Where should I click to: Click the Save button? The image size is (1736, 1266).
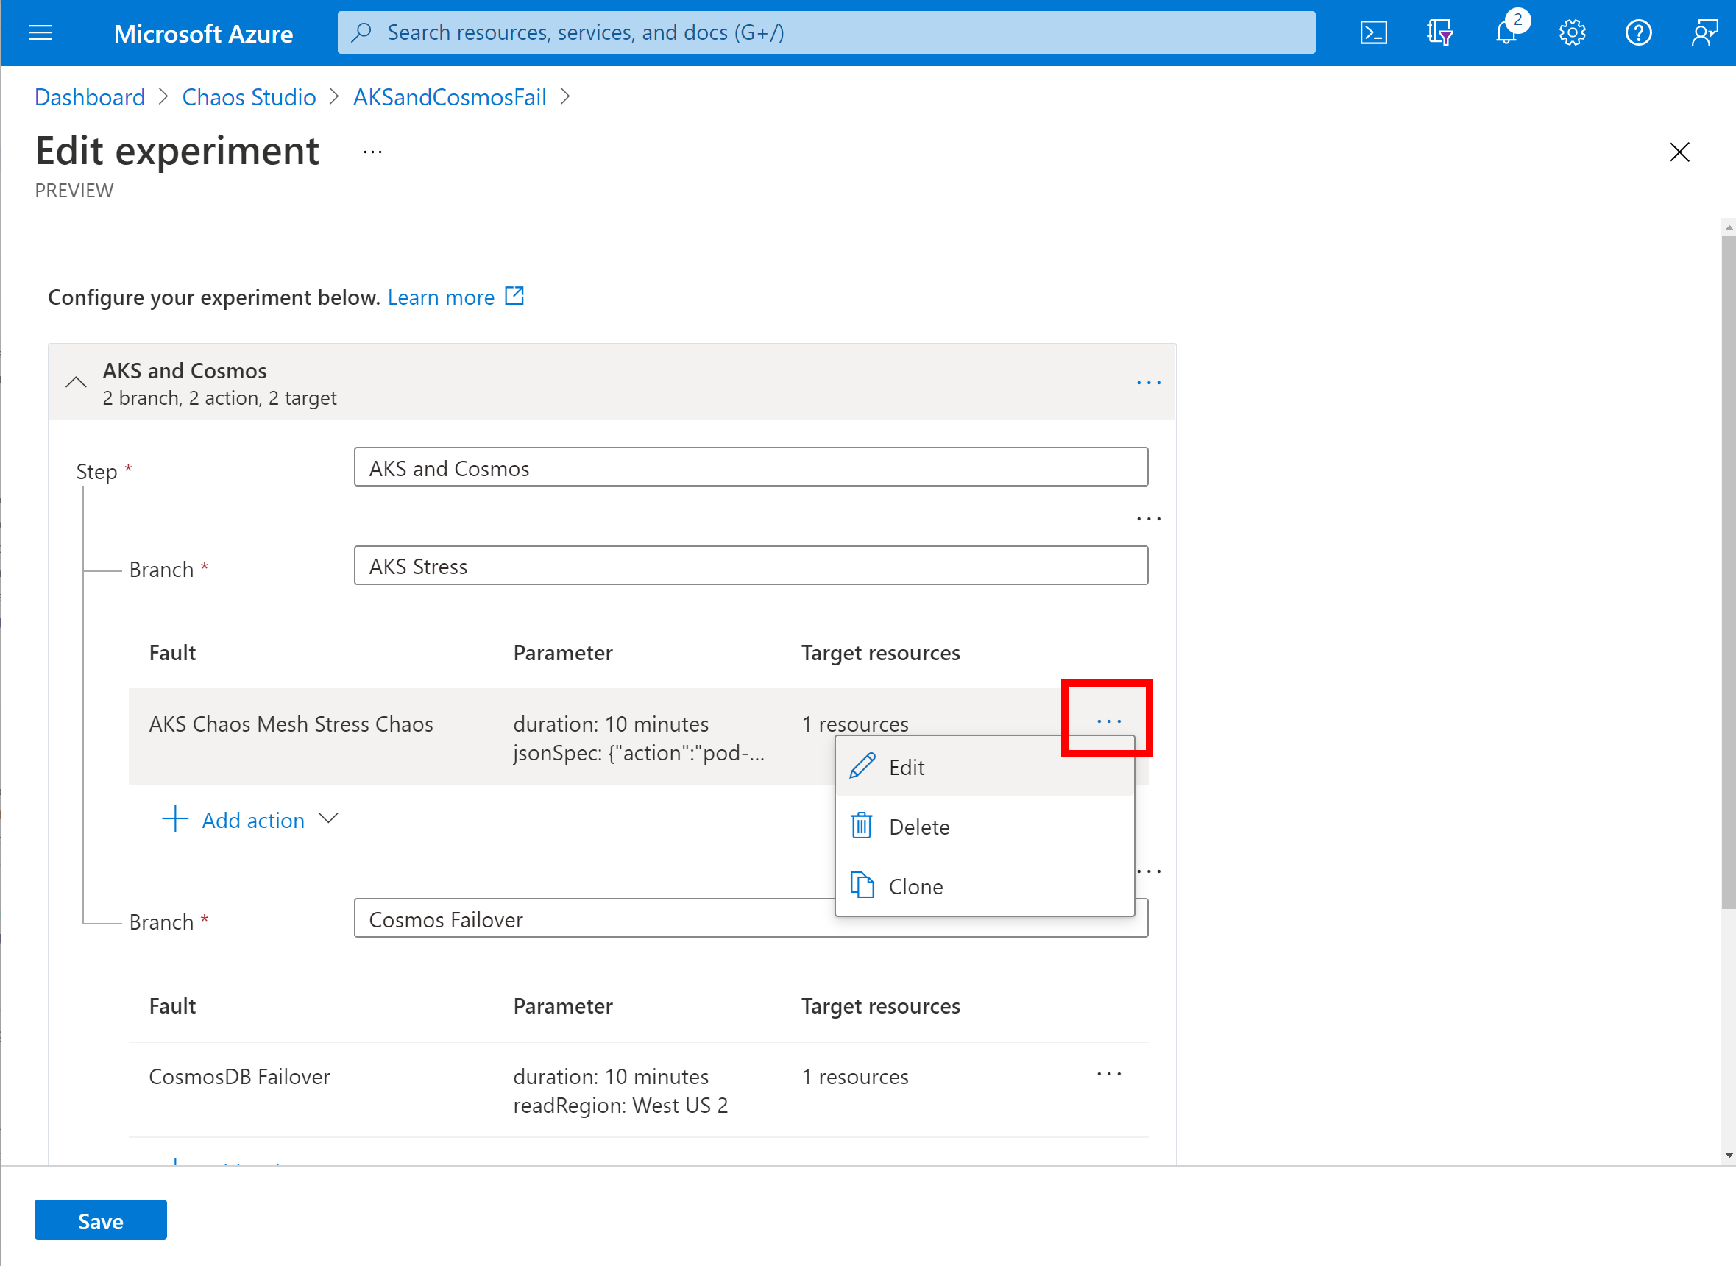pyautogui.click(x=101, y=1220)
